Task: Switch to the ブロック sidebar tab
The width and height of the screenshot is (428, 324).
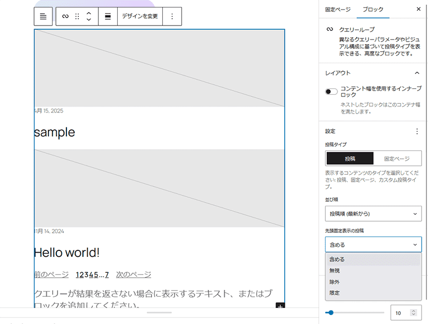Action: [373, 10]
